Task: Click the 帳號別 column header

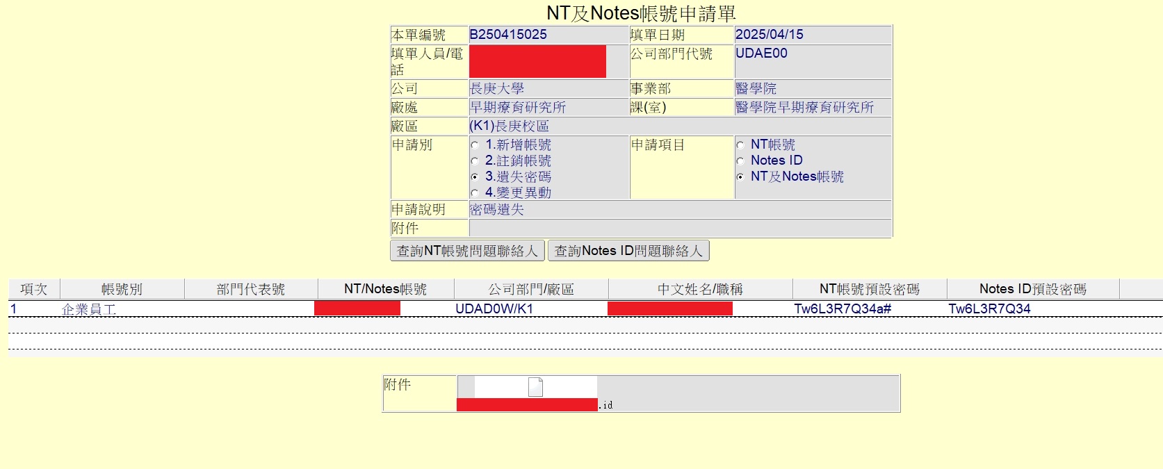Action: click(122, 289)
